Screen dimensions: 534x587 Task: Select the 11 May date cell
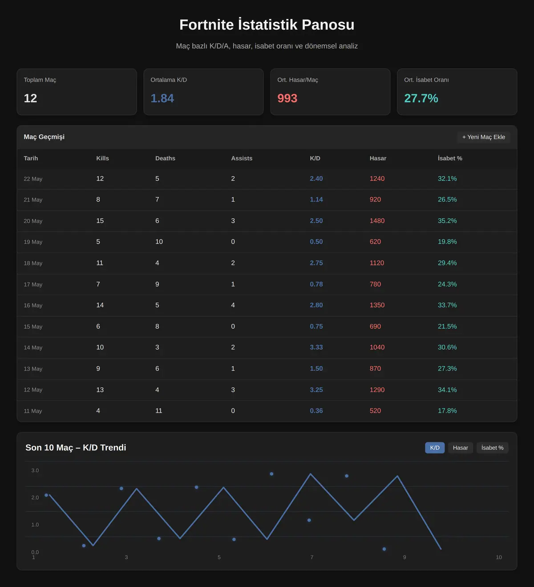33,411
